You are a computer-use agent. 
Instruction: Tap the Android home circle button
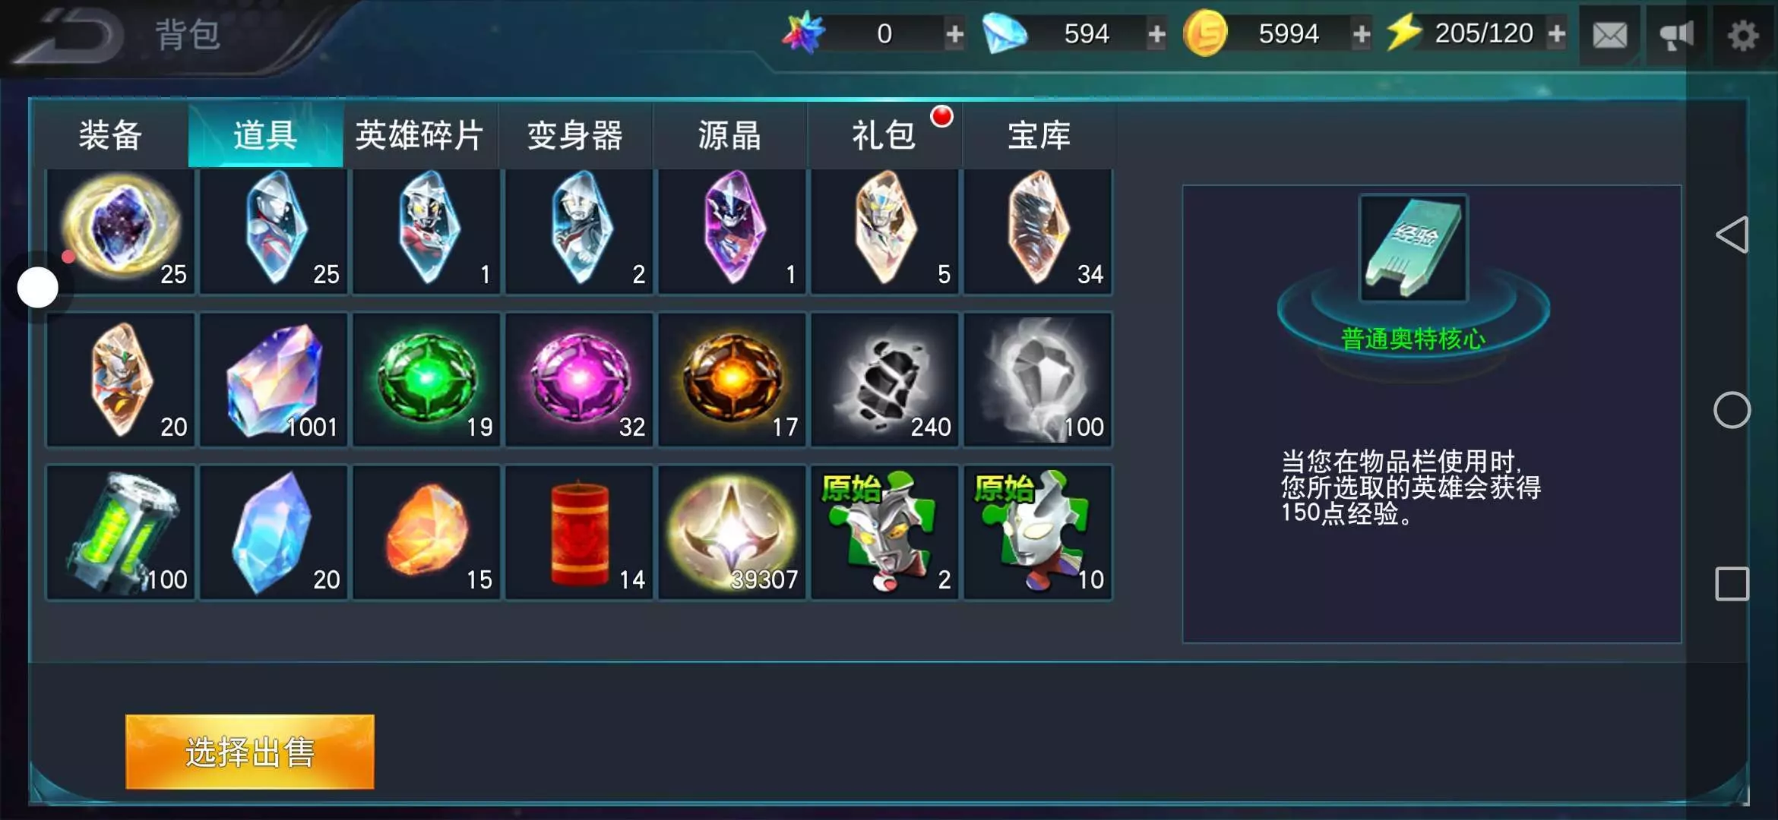pos(1732,410)
